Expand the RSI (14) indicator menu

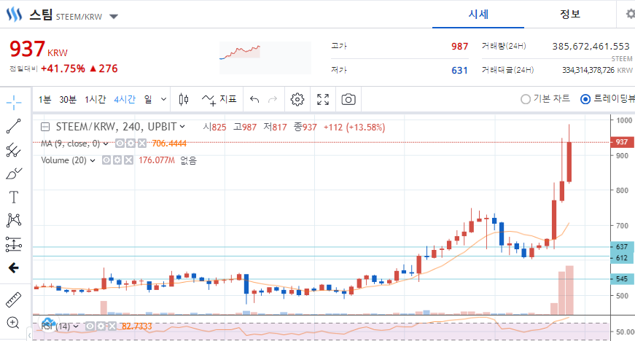click(76, 326)
